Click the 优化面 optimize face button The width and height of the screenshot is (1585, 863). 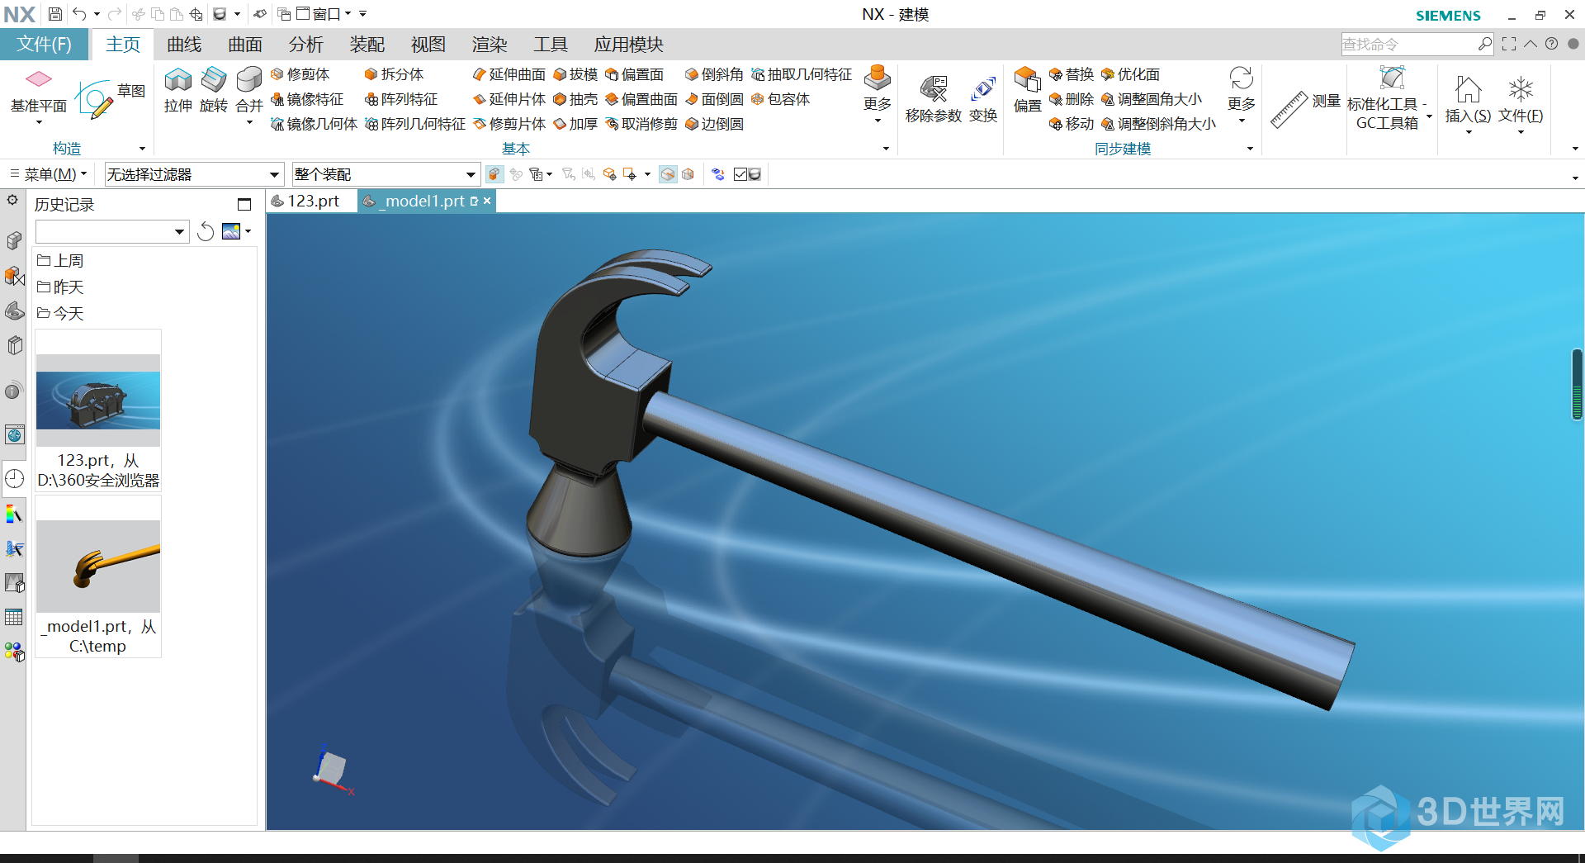(1130, 74)
